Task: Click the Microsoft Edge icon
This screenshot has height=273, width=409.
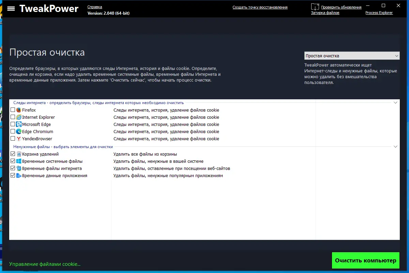Action: [19, 125]
